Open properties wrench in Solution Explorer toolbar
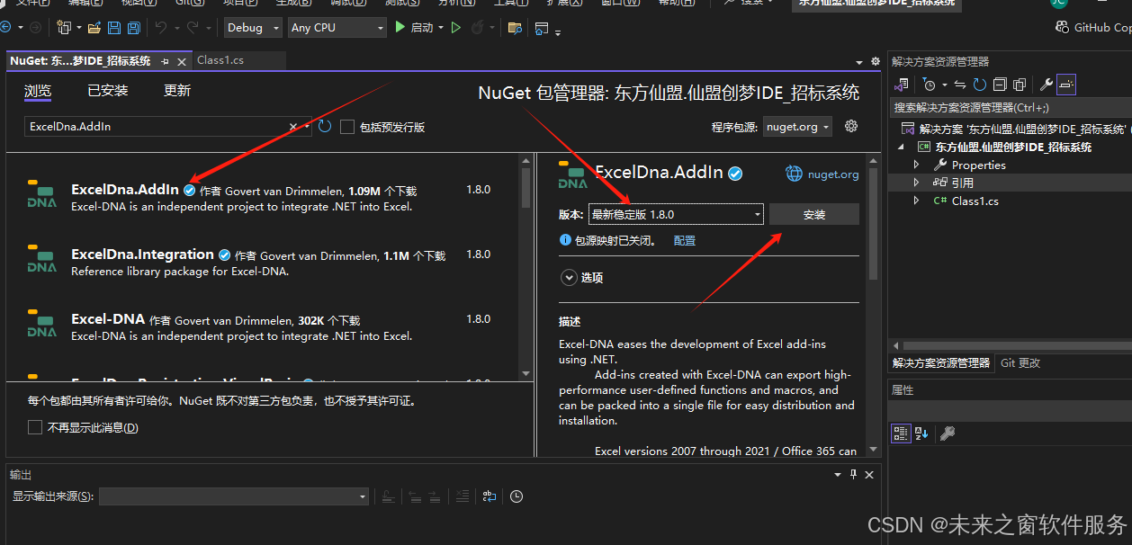 pos(1046,85)
